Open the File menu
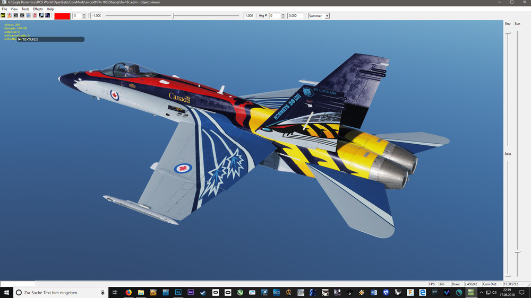Image resolution: width=531 pixels, height=298 pixels. pyautogui.click(x=4, y=9)
